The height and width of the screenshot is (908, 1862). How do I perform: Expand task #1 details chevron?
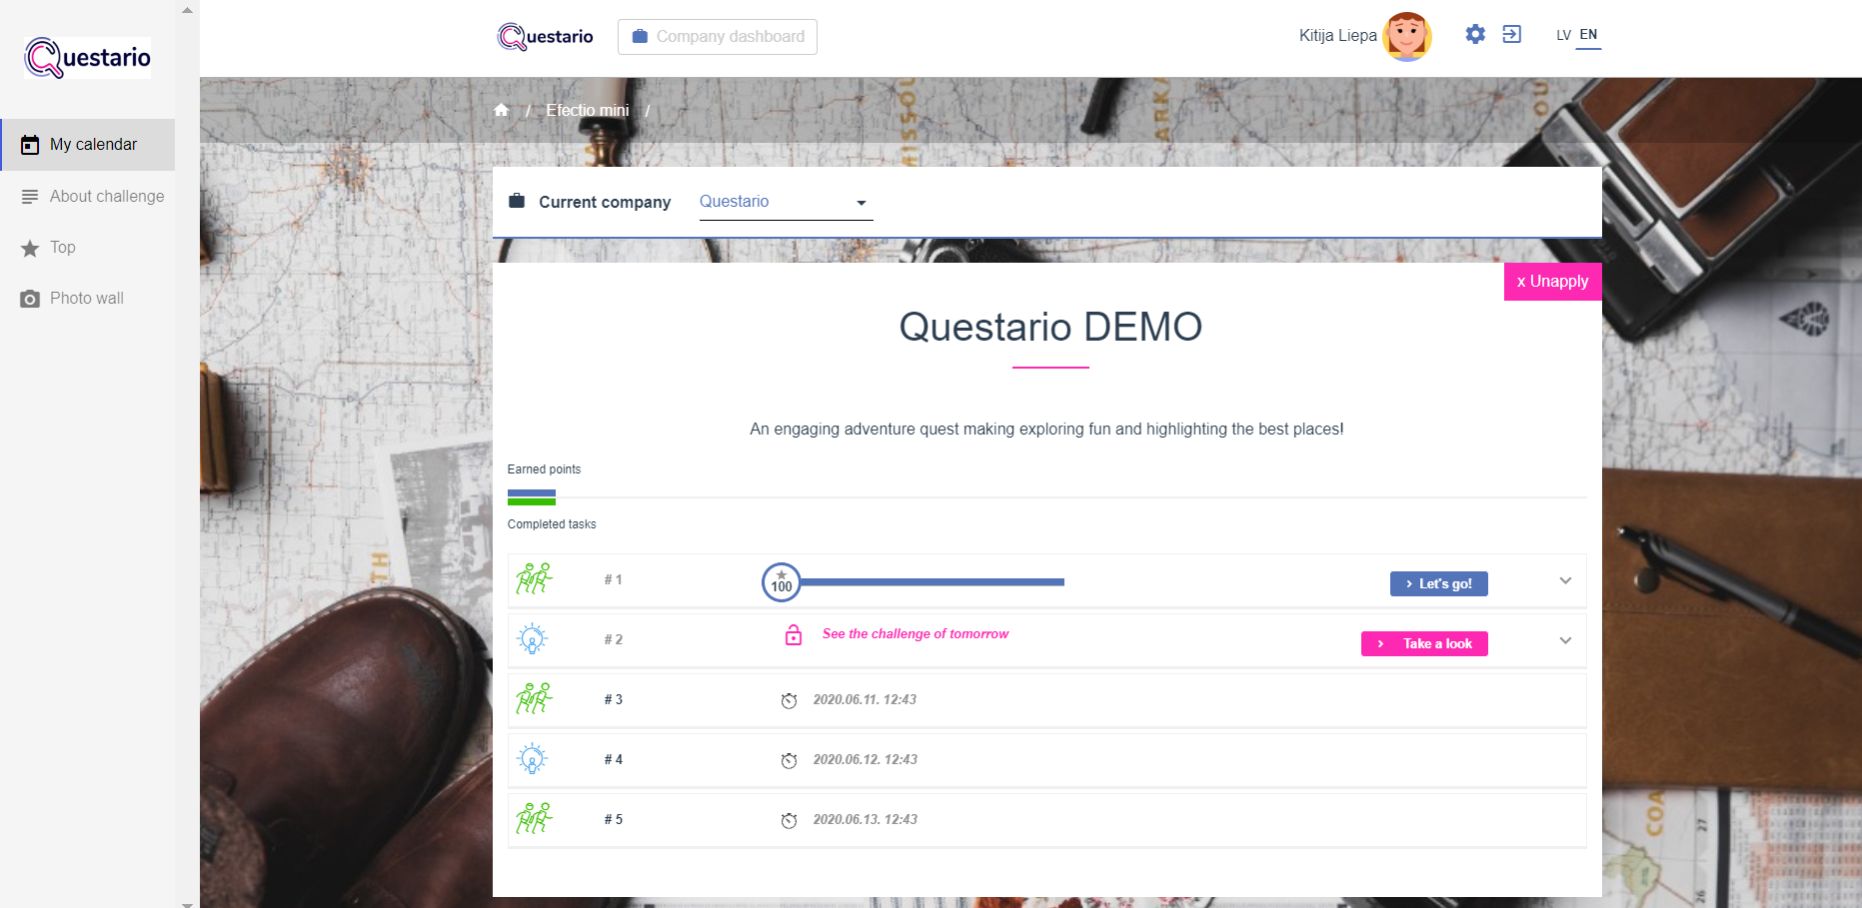(x=1565, y=580)
